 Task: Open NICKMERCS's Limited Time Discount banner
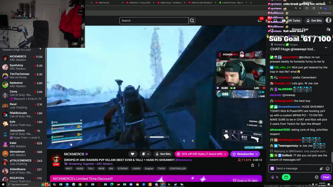(156, 179)
